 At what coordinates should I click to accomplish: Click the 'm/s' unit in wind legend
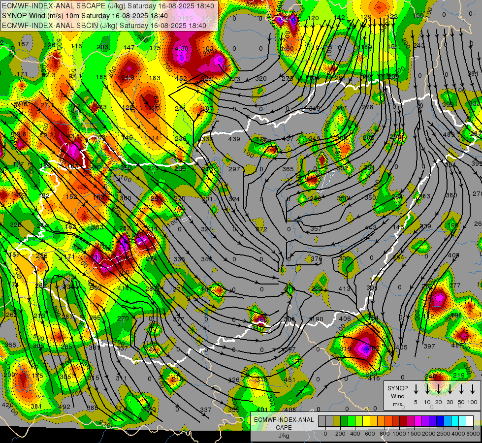point(397,404)
